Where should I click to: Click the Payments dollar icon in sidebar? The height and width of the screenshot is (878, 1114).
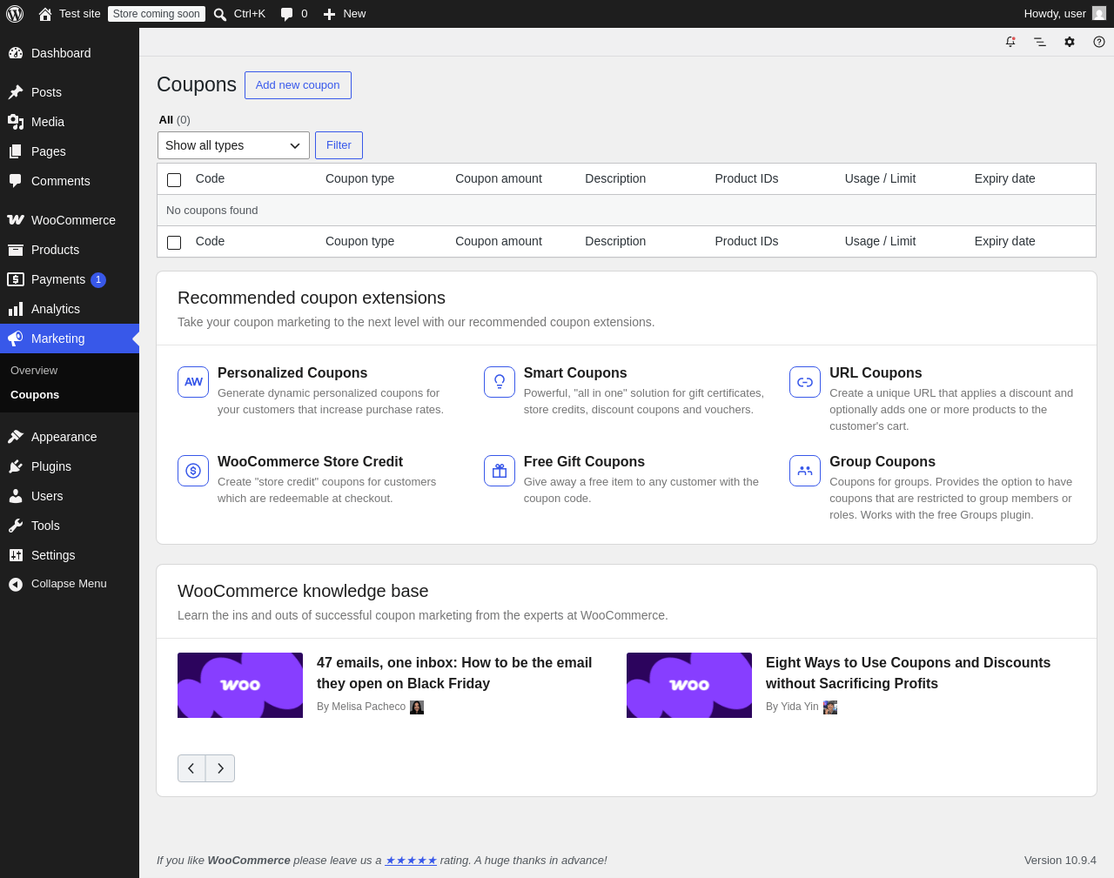(16, 279)
